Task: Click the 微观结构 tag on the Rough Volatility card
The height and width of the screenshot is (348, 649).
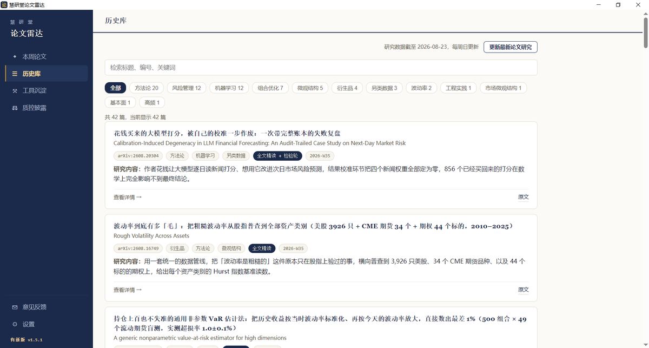Action: click(x=231, y=248)
